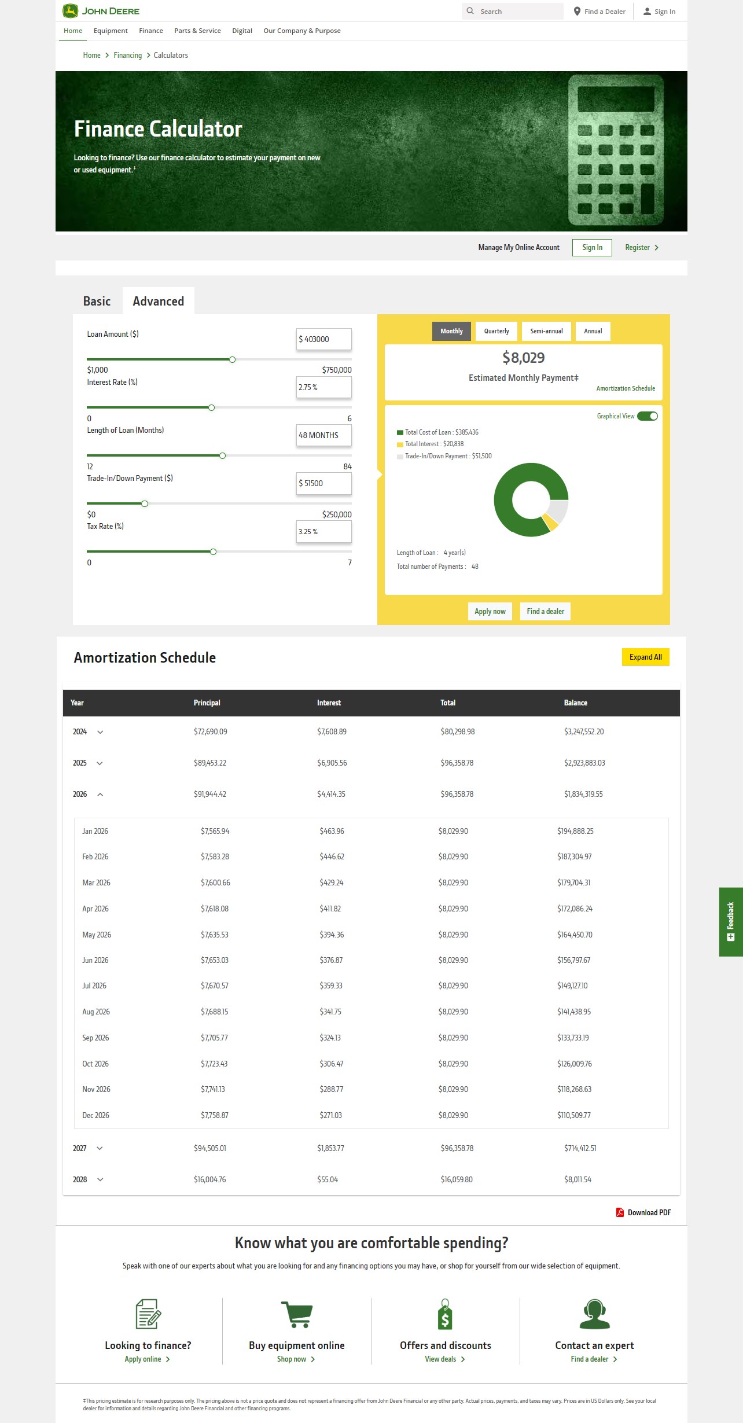Open the Equipment menu
Screen dimensions: 743x1423
tap(111, 31)
